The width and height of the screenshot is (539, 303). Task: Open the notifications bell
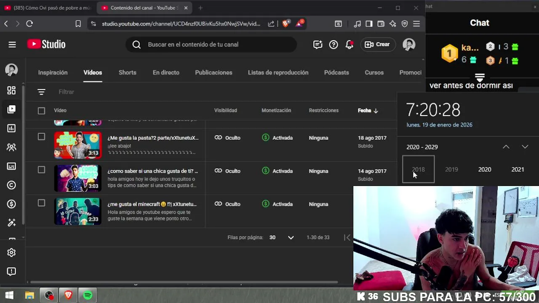tap(350, 44)
